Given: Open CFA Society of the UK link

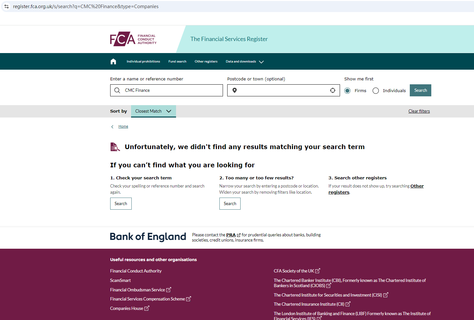Looking at the screenshot, I should pos(297,271).
